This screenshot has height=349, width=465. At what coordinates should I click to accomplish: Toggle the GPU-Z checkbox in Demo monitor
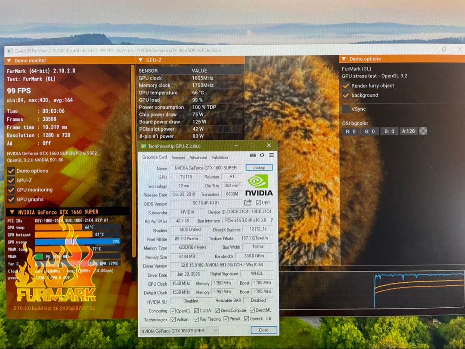coord(11,181)
